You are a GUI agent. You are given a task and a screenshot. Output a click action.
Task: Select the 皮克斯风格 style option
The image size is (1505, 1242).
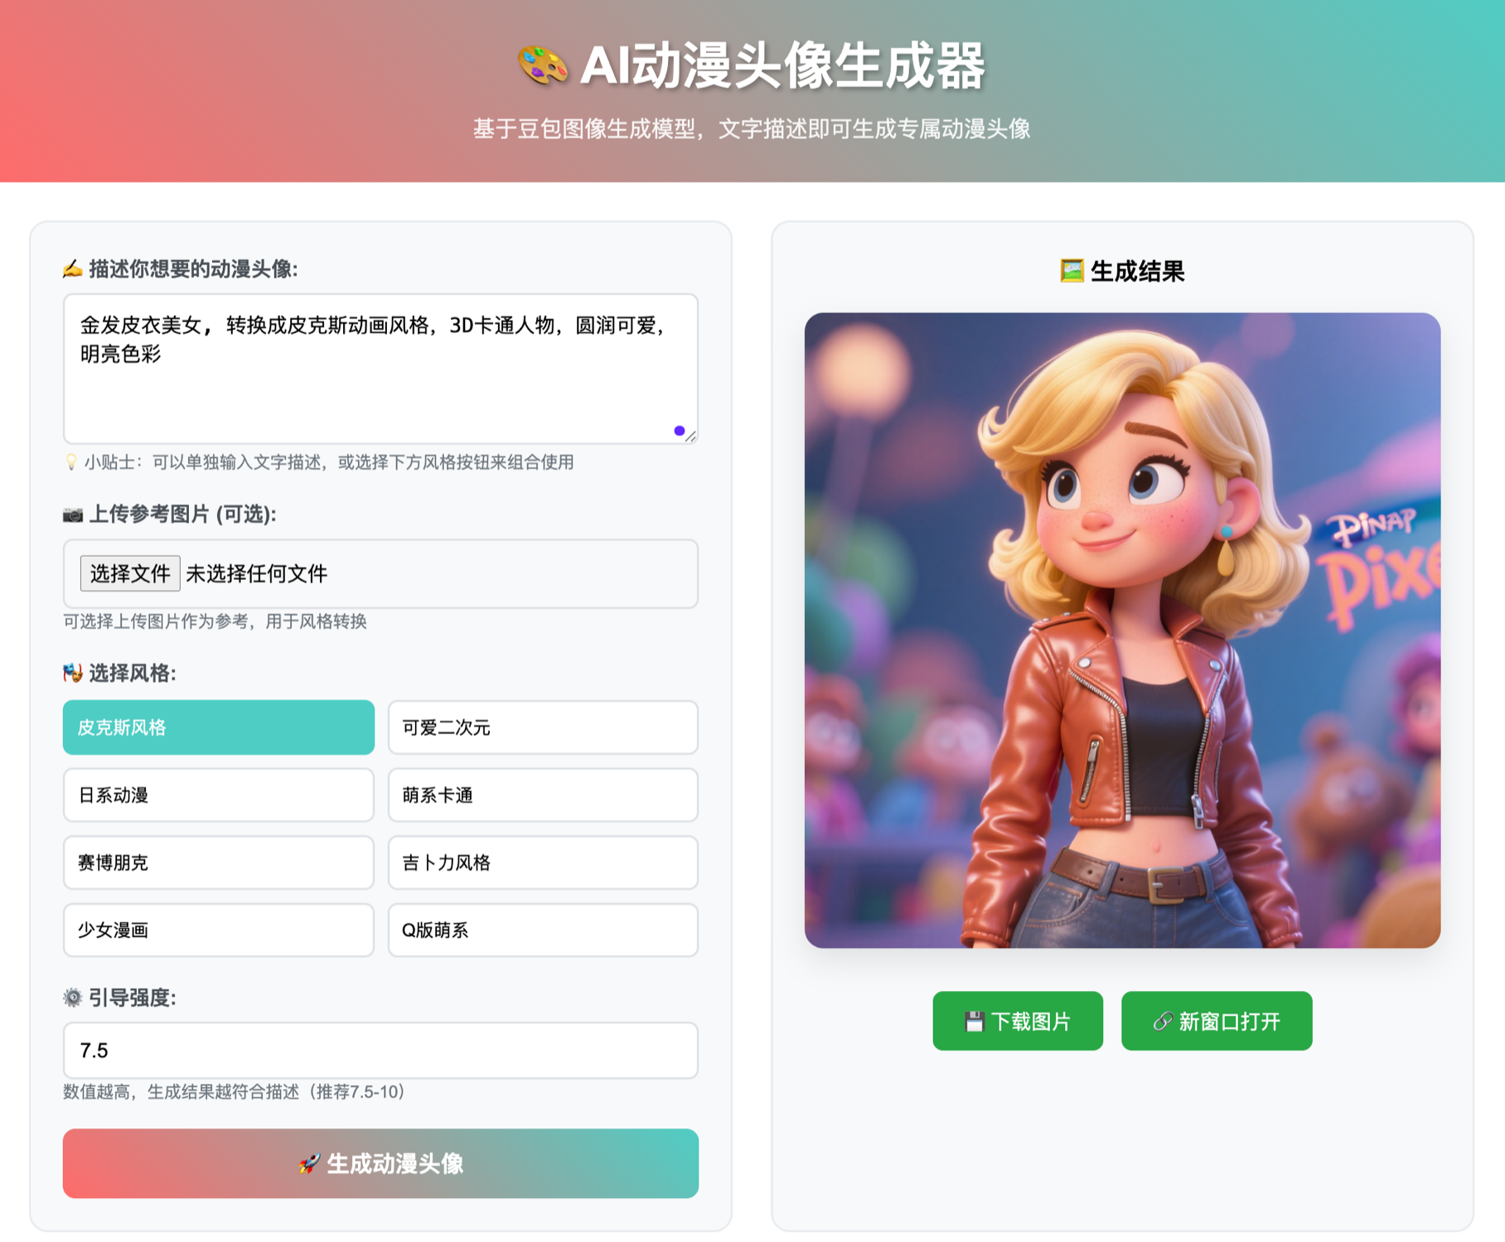219,727
